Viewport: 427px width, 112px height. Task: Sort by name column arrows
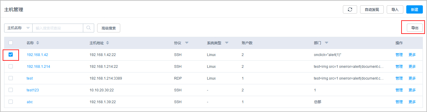38,43
